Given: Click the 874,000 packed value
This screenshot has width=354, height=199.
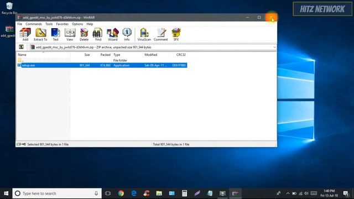Looking at the screenshot, I should click(x=105, y=65).
